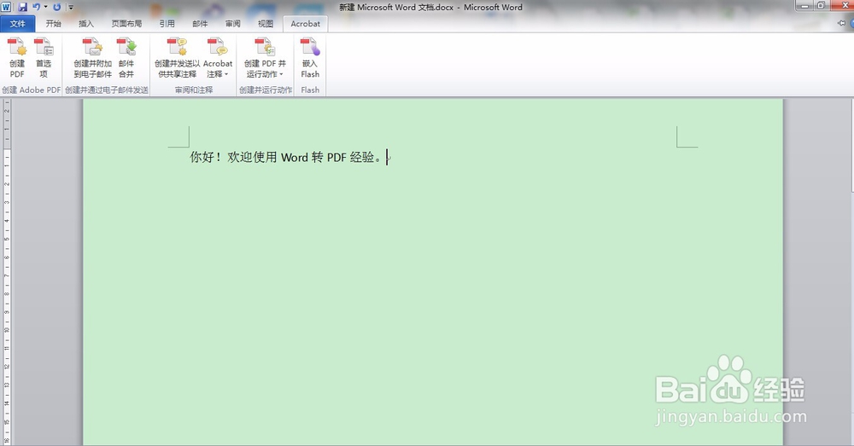The image size is (854, 446).
Task: Minimize the Word window
Action: click(804, 5)
